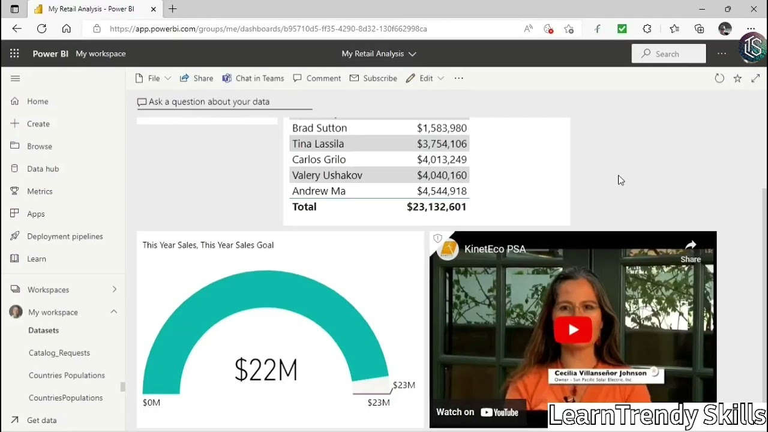
Task: Collapse the navigation pane hamburger icon
Action: click(16, 78)
